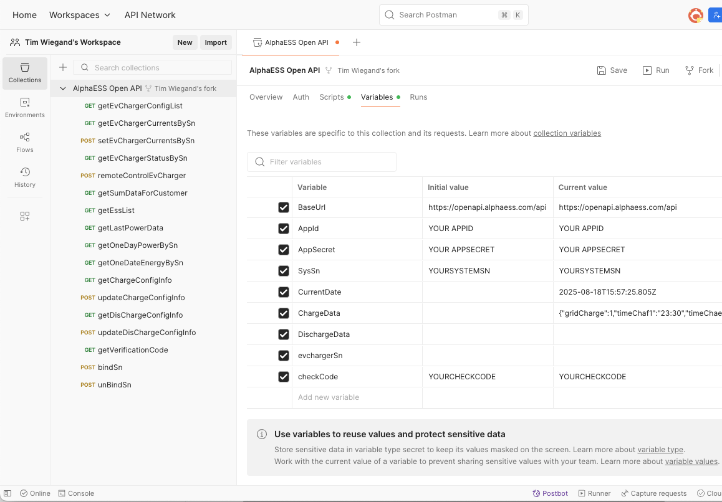Click the Search Postman field
This screenshot has width=722, height=502.
point(453,15)
